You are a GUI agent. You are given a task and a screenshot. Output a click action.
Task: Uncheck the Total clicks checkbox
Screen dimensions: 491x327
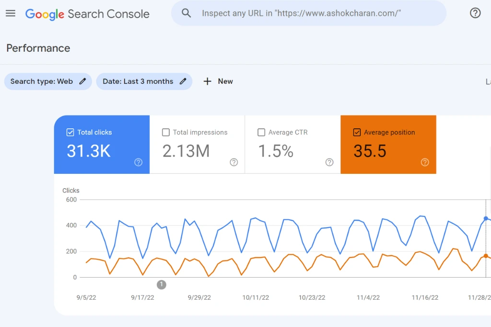[70, 133]
